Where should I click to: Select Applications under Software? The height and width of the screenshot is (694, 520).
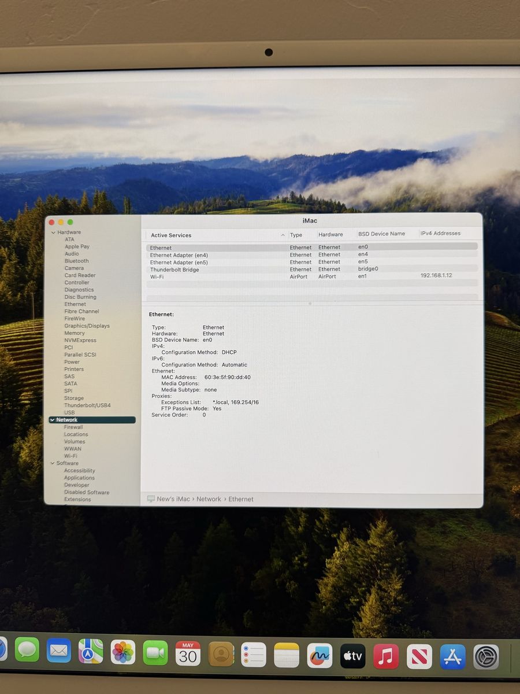79,478
